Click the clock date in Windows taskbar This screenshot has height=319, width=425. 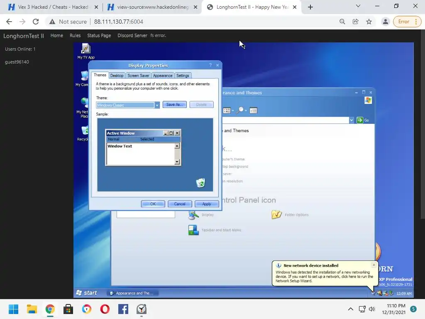pyautogui.click(x=394, y=309)
